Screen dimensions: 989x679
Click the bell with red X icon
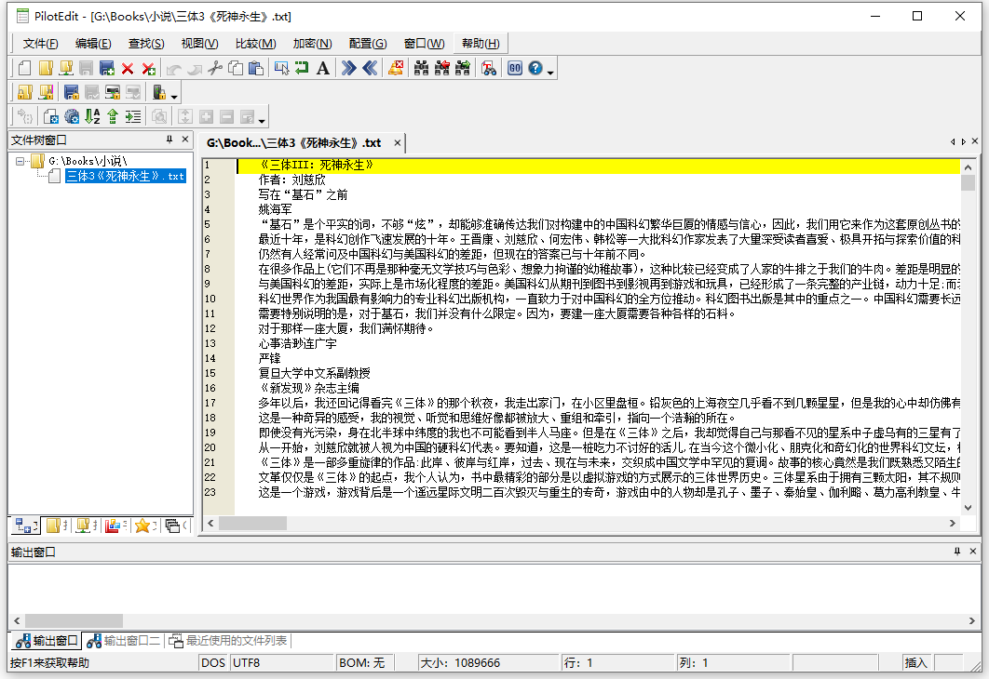396,68
